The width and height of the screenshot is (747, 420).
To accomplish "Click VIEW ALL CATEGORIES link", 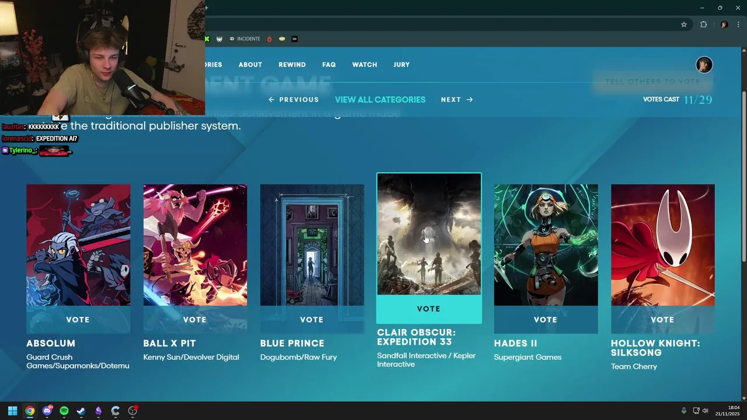I will (380, 100).
